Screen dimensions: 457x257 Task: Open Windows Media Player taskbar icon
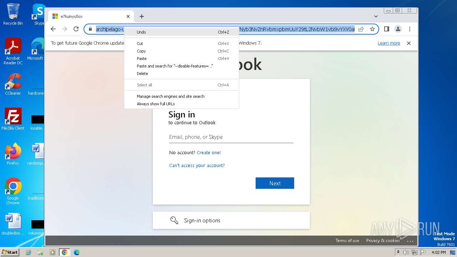point(52,252)
